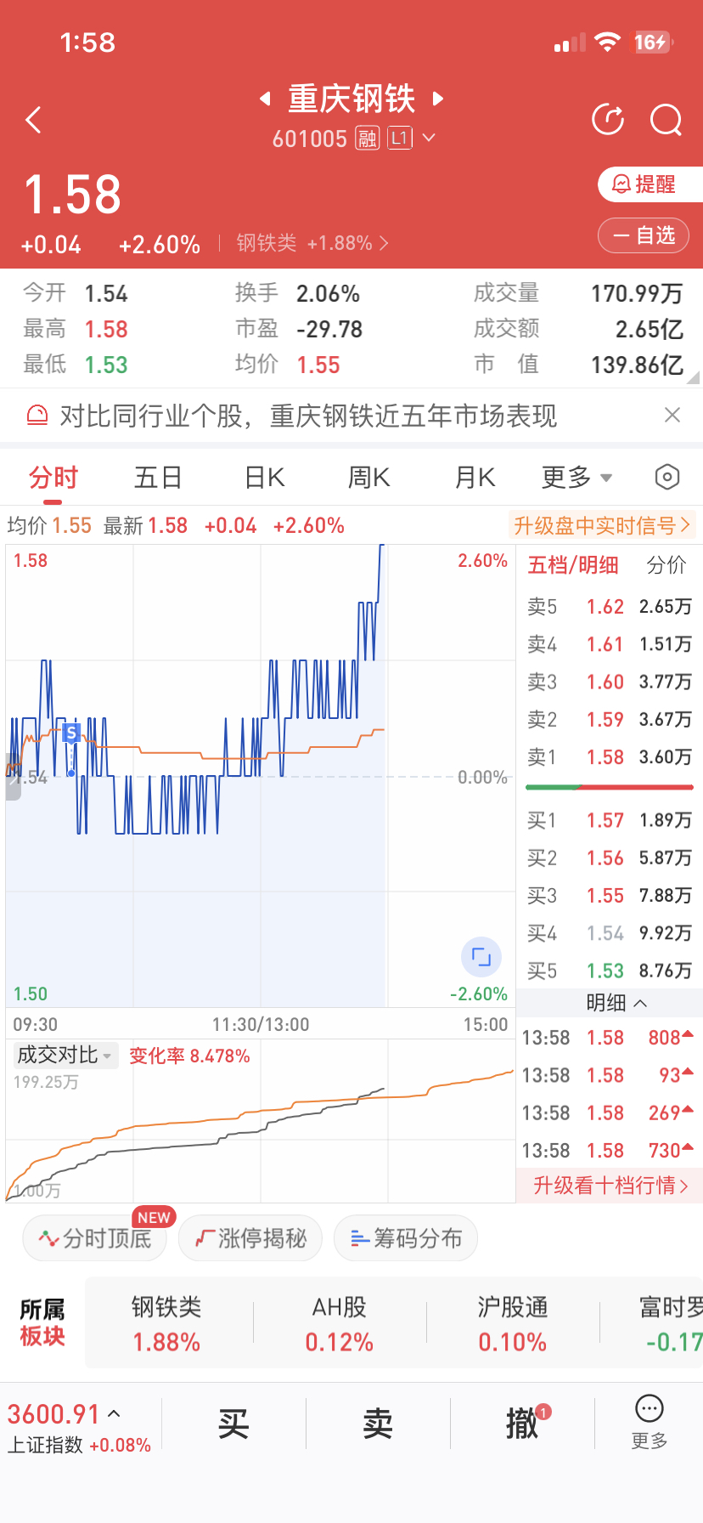The width and height of the screenshot is (703, 1523).
Task: Tap the 成交量 170.99万 value
Action: (x=637, y=294)
